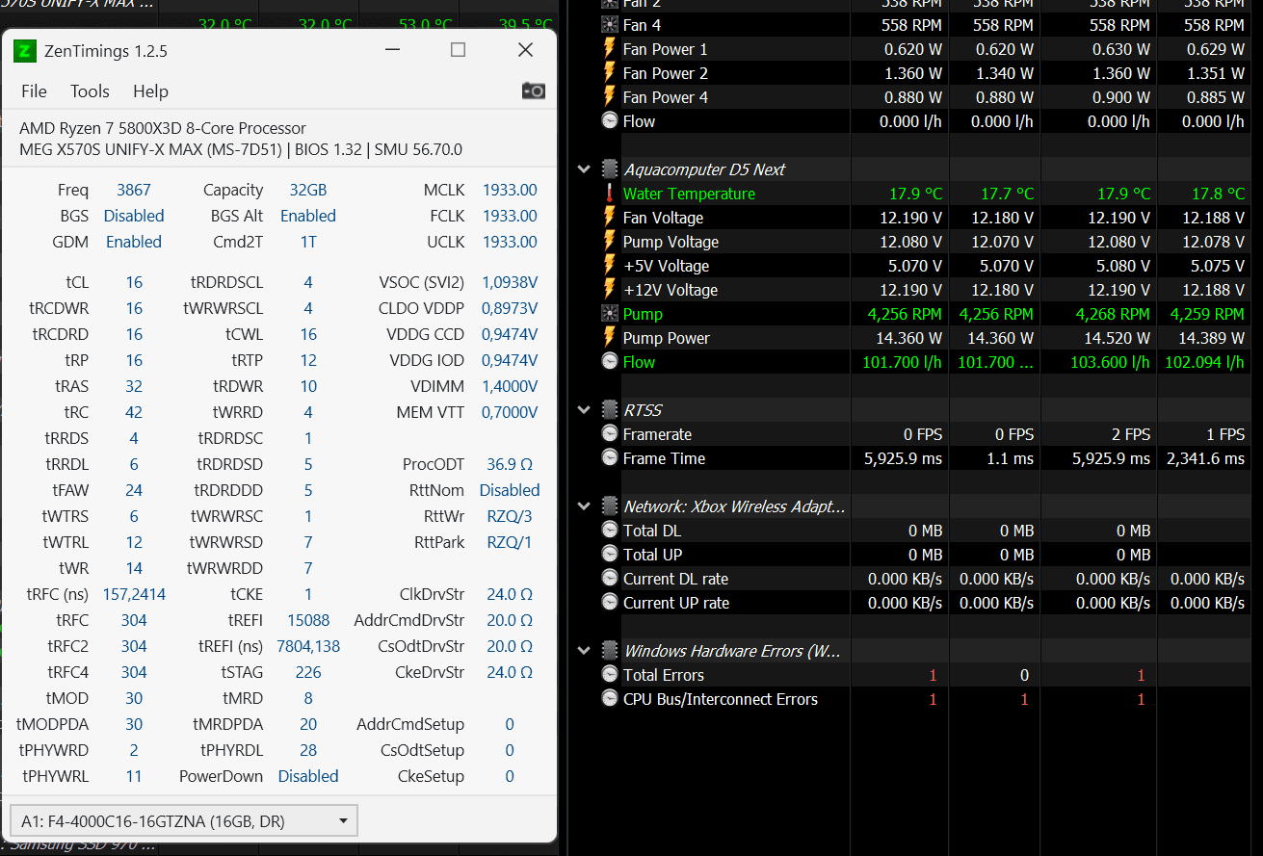Click the Fan Power 1 lightning icon
Screen dimensions: 1263x856
610,49
